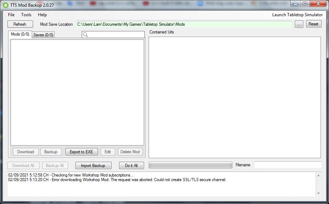Click the Filename text field

pyautogui.click(x=287, y=165)
